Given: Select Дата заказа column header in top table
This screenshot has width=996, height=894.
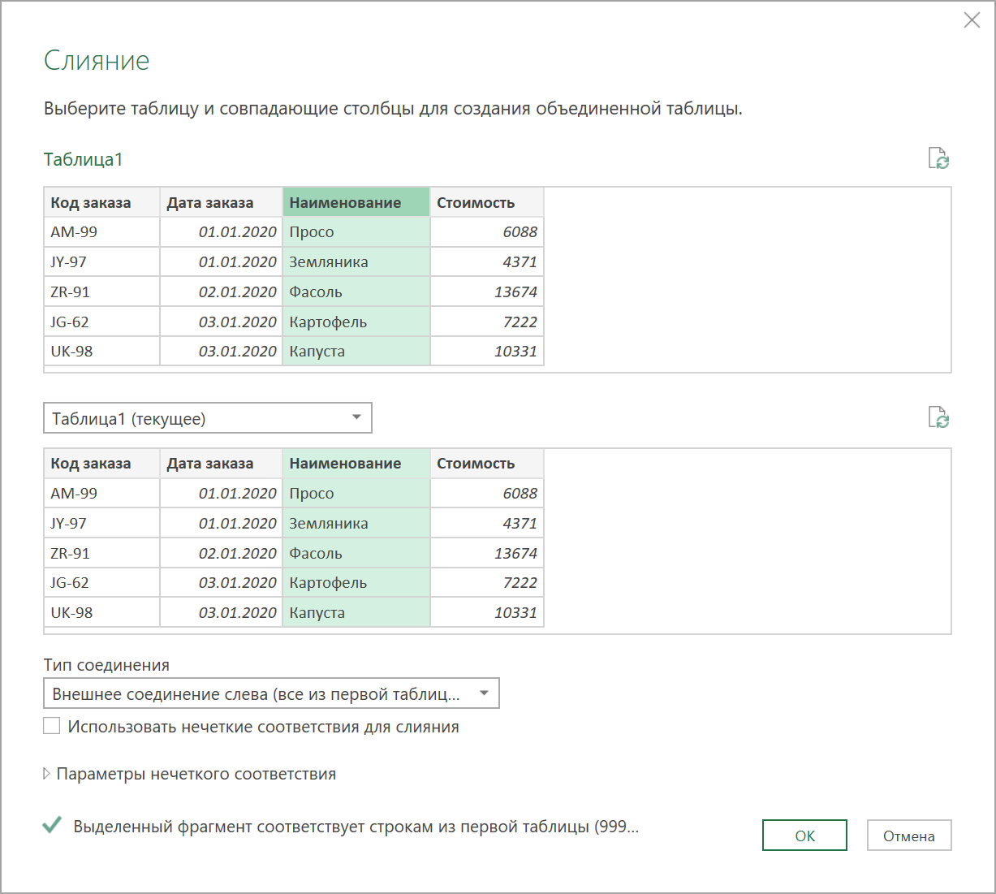Looking at the screenshot, I should (x=221, y=202).
